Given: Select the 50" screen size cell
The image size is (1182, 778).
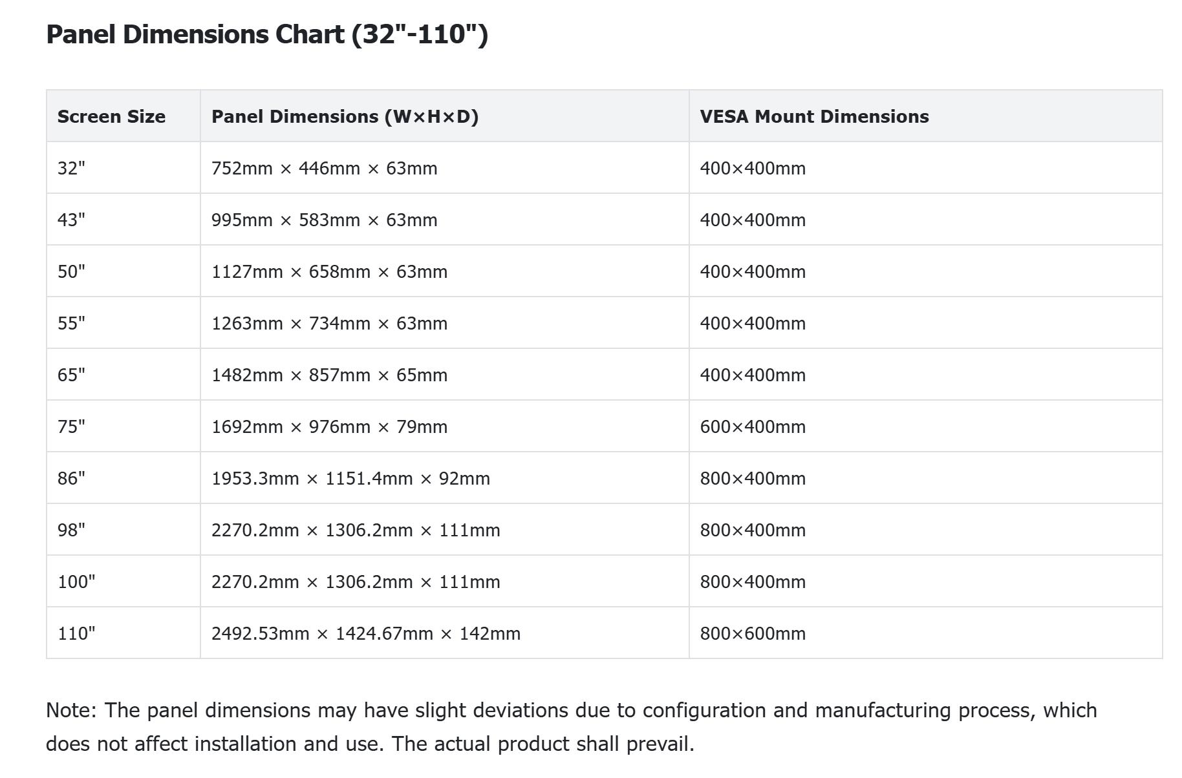Looking at the screenshot, I should pos(71,272).
